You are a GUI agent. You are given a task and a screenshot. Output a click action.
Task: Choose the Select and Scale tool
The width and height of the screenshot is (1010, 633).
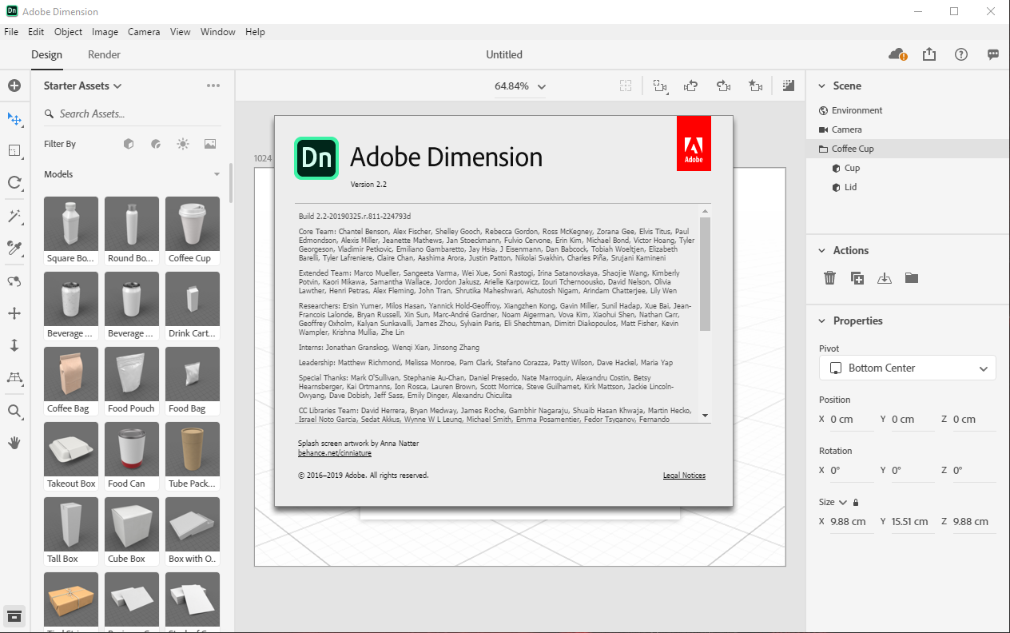14,150
